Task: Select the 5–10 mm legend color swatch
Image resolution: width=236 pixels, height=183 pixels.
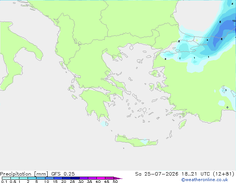Action: [x=41, y=178]
